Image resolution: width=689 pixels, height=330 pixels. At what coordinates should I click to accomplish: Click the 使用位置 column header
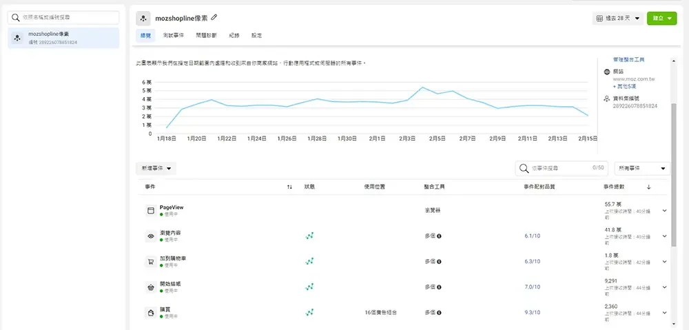(375, 187)
